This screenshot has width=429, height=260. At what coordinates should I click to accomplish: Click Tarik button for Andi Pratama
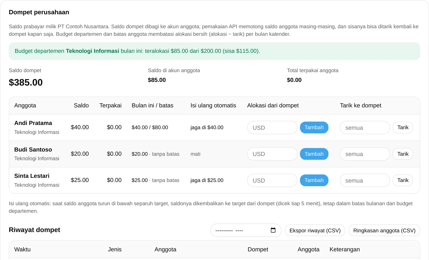tap(403, 127)
